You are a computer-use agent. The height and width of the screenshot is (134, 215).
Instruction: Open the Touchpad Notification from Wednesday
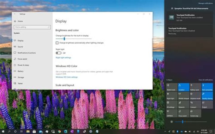point(190,31)
